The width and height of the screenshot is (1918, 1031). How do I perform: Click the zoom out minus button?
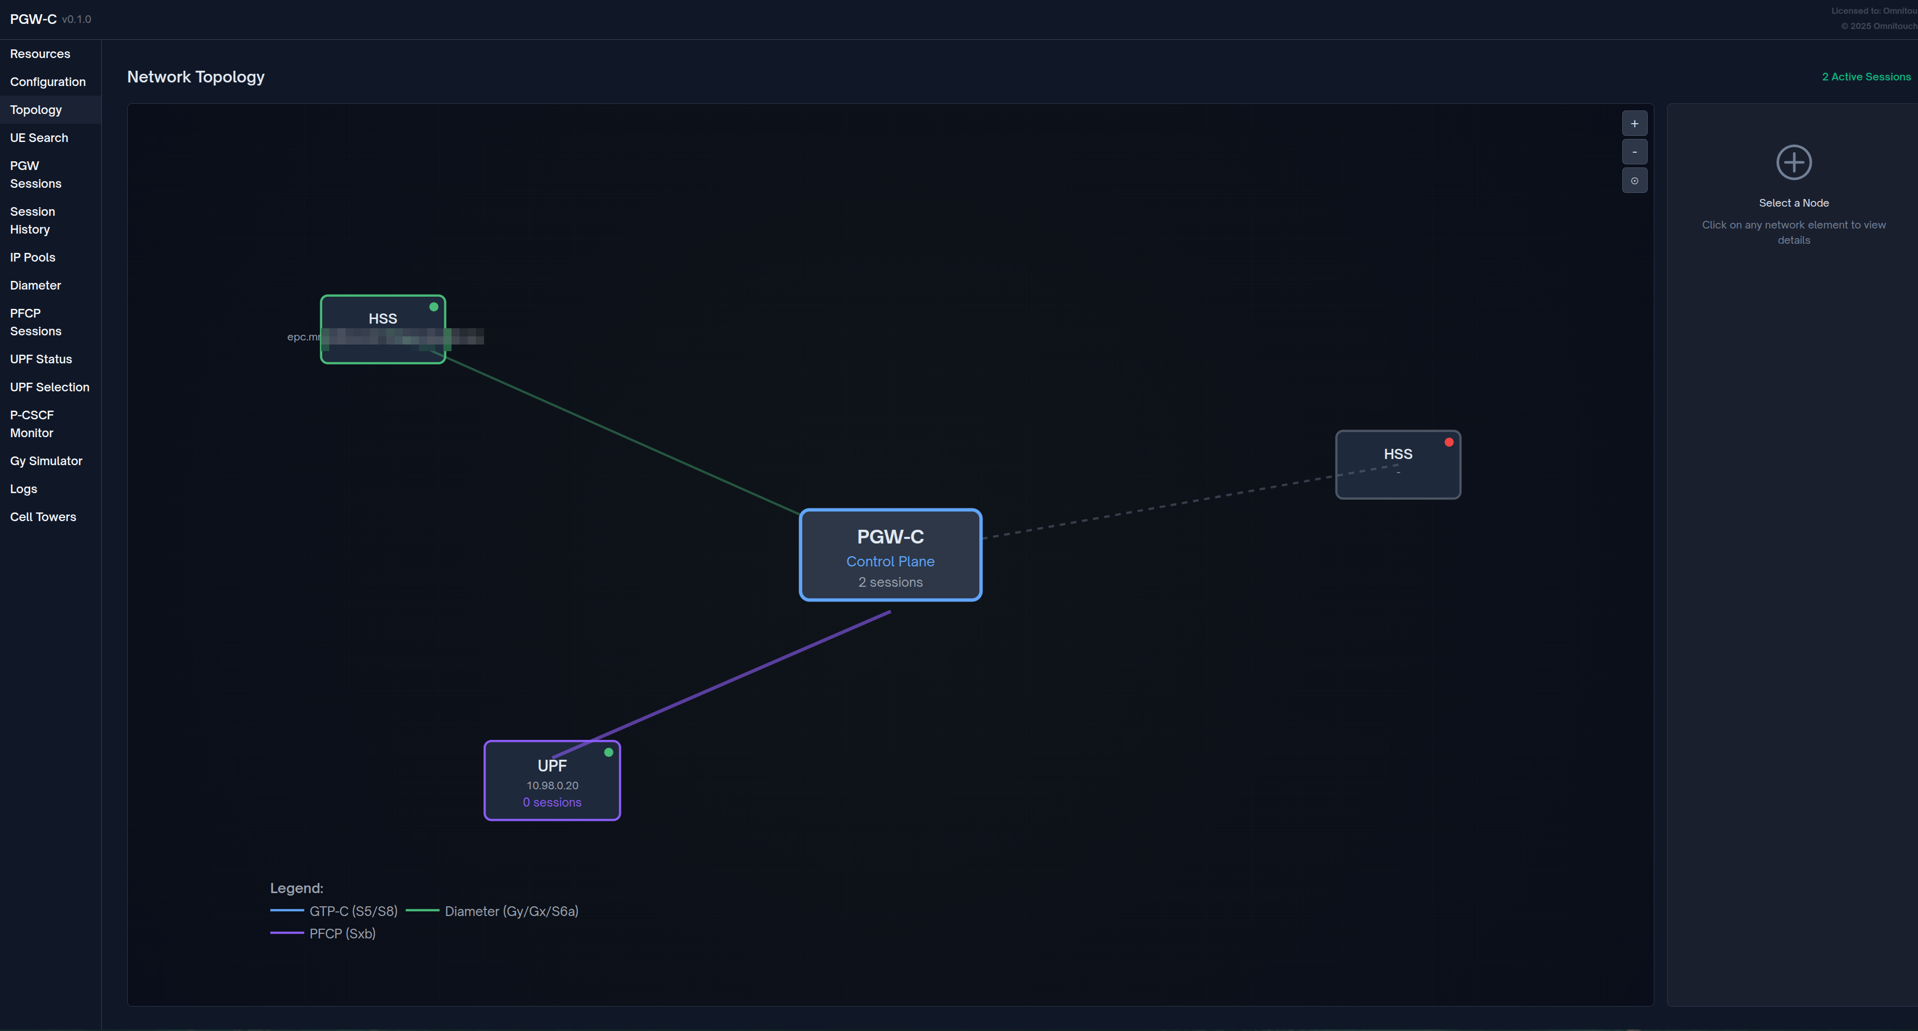coord(1634,152)
